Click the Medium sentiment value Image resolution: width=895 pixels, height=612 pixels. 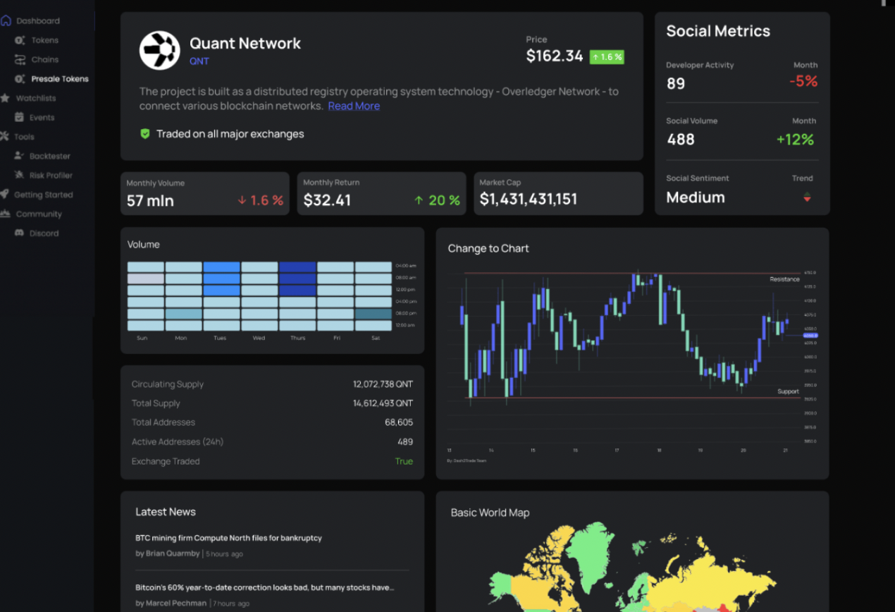(x=696, y=197)
